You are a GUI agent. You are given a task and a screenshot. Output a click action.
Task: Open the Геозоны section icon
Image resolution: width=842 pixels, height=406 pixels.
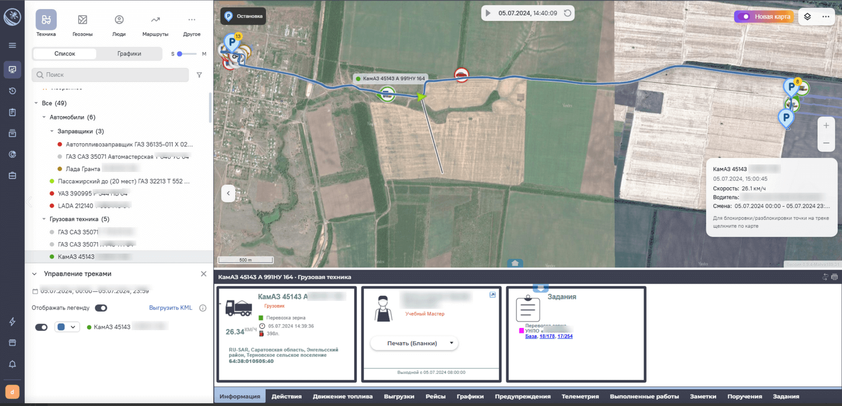[x=83, y=20]
